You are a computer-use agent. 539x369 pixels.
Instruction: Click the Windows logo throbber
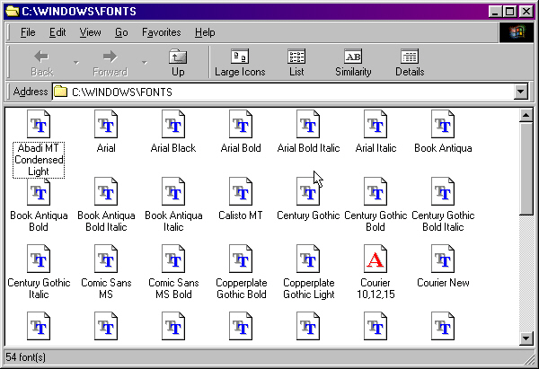pyautogui.click(x=517, y=32)
